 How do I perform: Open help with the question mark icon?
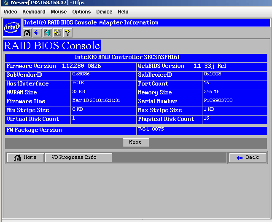point(67,32)
